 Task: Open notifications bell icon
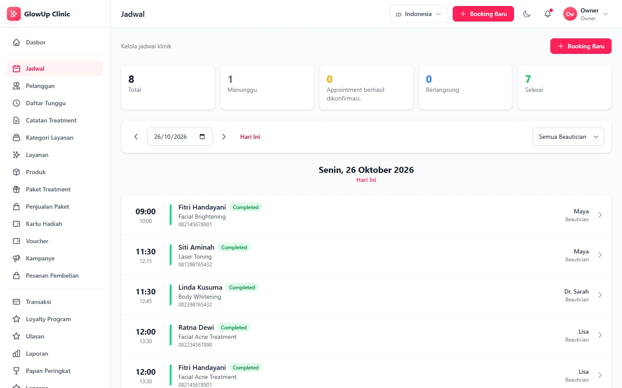(548, 14)
